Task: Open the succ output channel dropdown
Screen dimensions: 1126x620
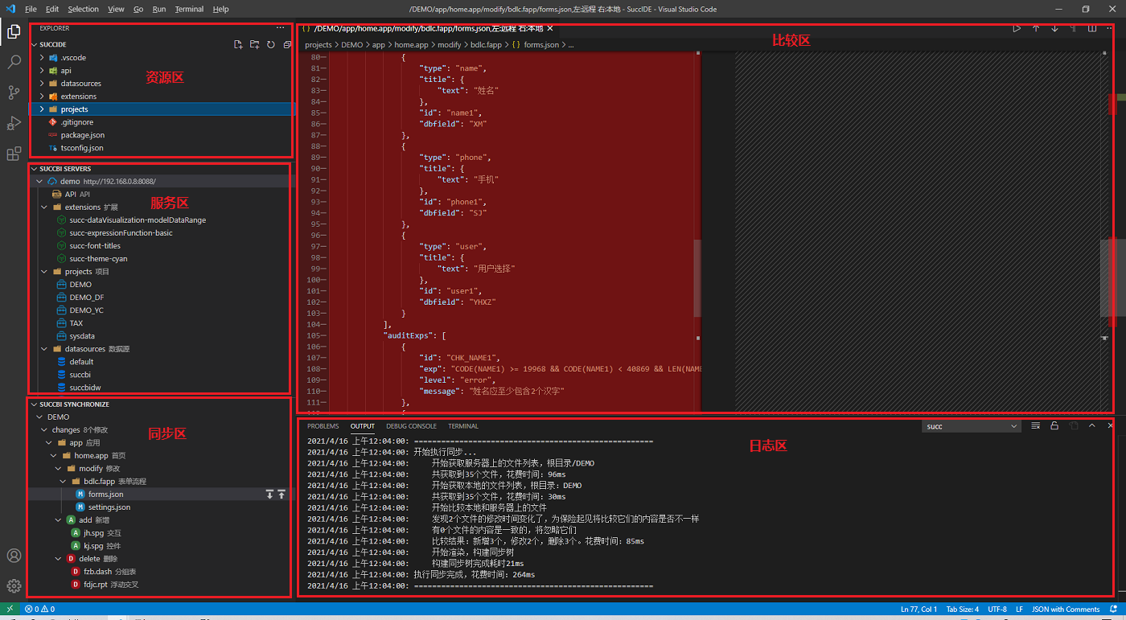Action: pos(971,426)
